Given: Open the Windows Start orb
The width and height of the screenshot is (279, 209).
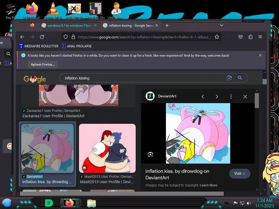Looking at the screenshot, I should [7, 203].
